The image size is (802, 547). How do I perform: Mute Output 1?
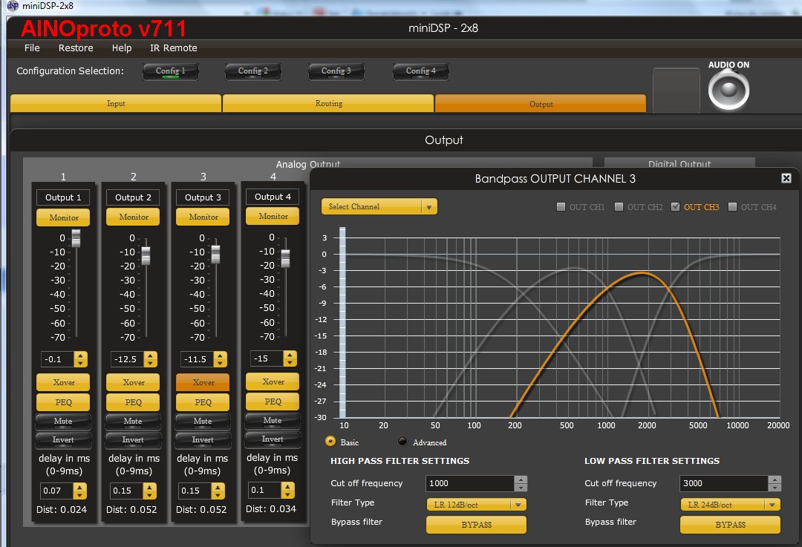(63, 422)
